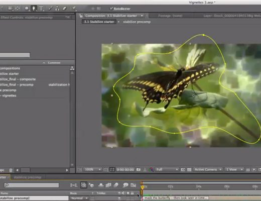Image resolution: width=261 pixels, height=201 pixels.
Task: Click the timeline layer search field
Action: (32, 185)
